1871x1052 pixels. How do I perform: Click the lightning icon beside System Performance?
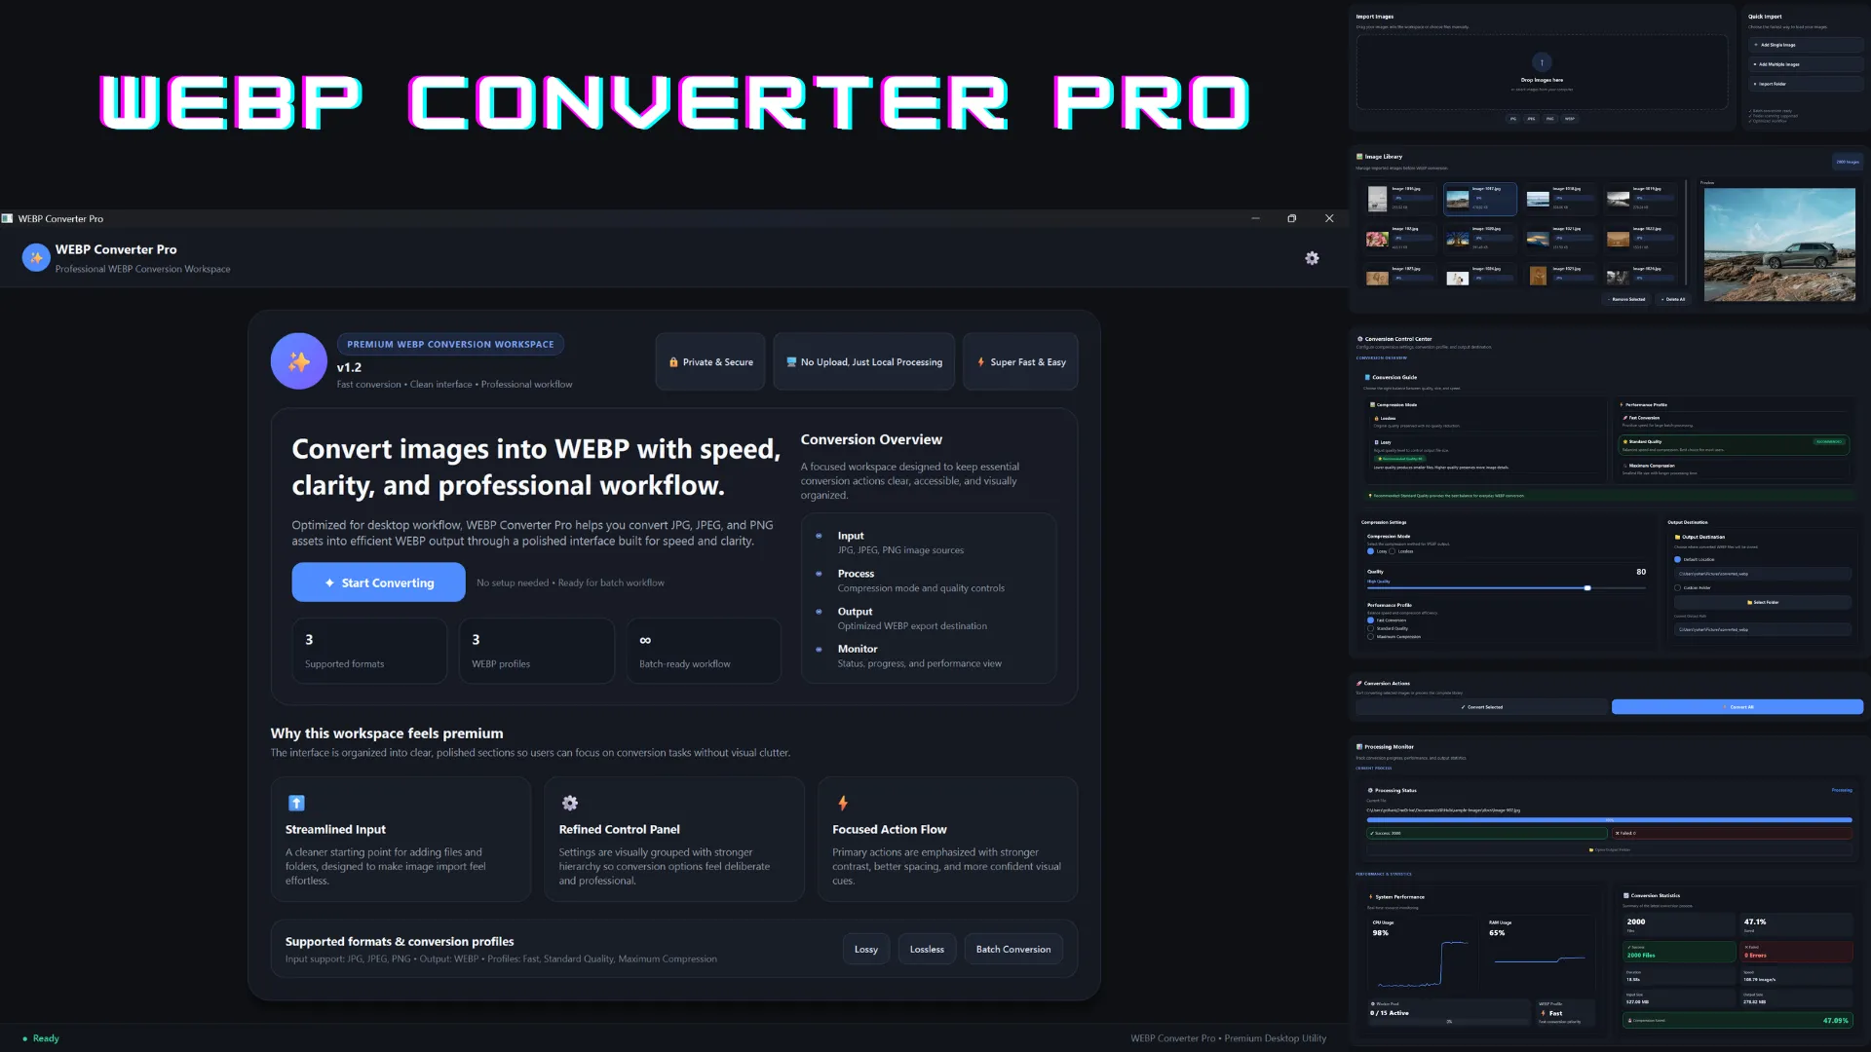tap(1371, 897)
